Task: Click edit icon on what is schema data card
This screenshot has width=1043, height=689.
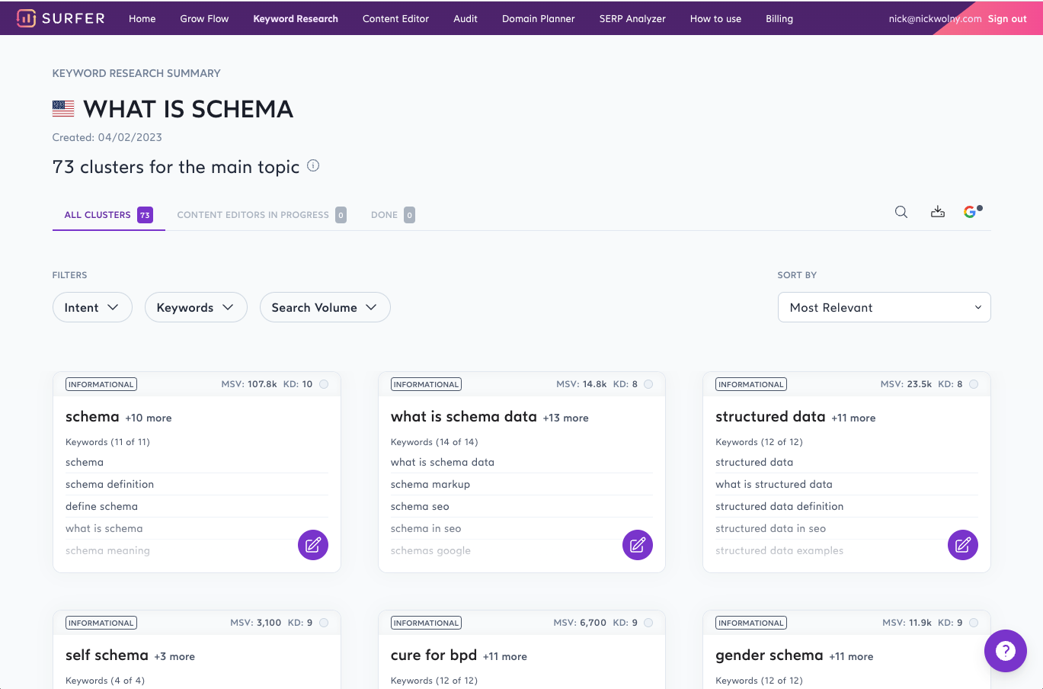Action: pos(638,545)
